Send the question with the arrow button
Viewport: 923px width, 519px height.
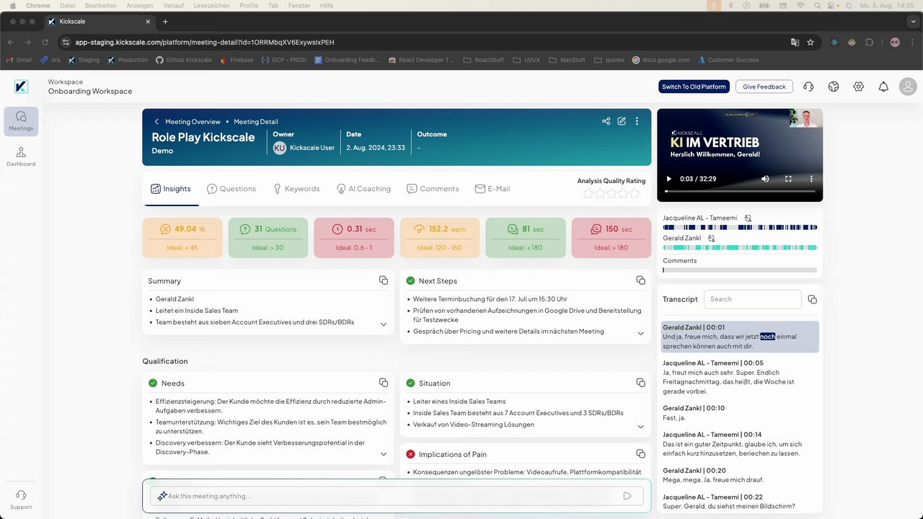click(627, 496)
